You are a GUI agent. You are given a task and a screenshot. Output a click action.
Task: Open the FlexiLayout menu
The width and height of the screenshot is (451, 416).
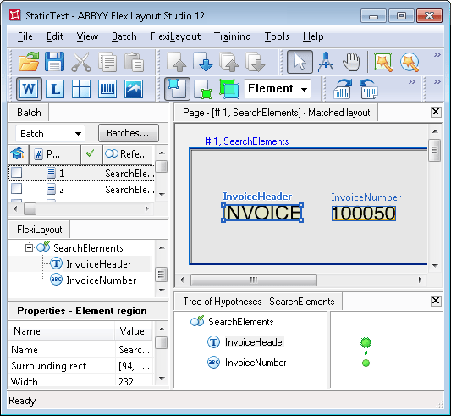(175, 36)
